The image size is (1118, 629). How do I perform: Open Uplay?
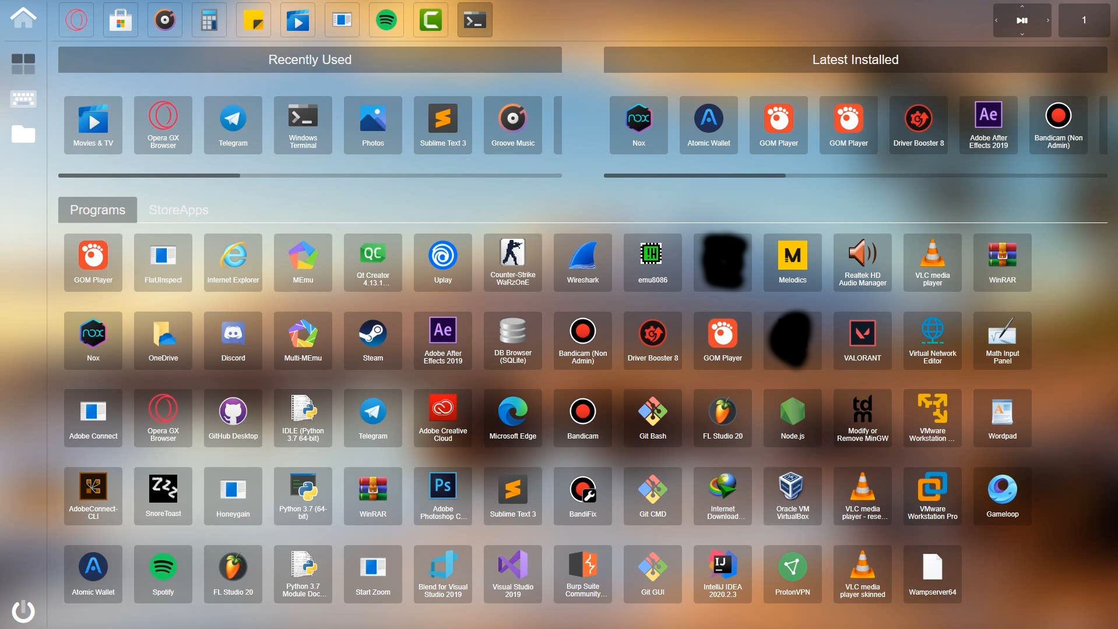(443, 263)
